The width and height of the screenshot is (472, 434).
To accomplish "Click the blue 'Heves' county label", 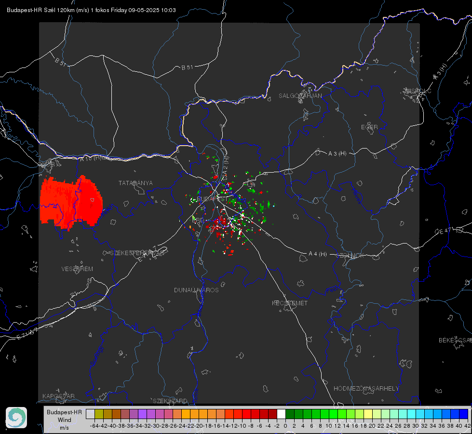I will (356, 196).
